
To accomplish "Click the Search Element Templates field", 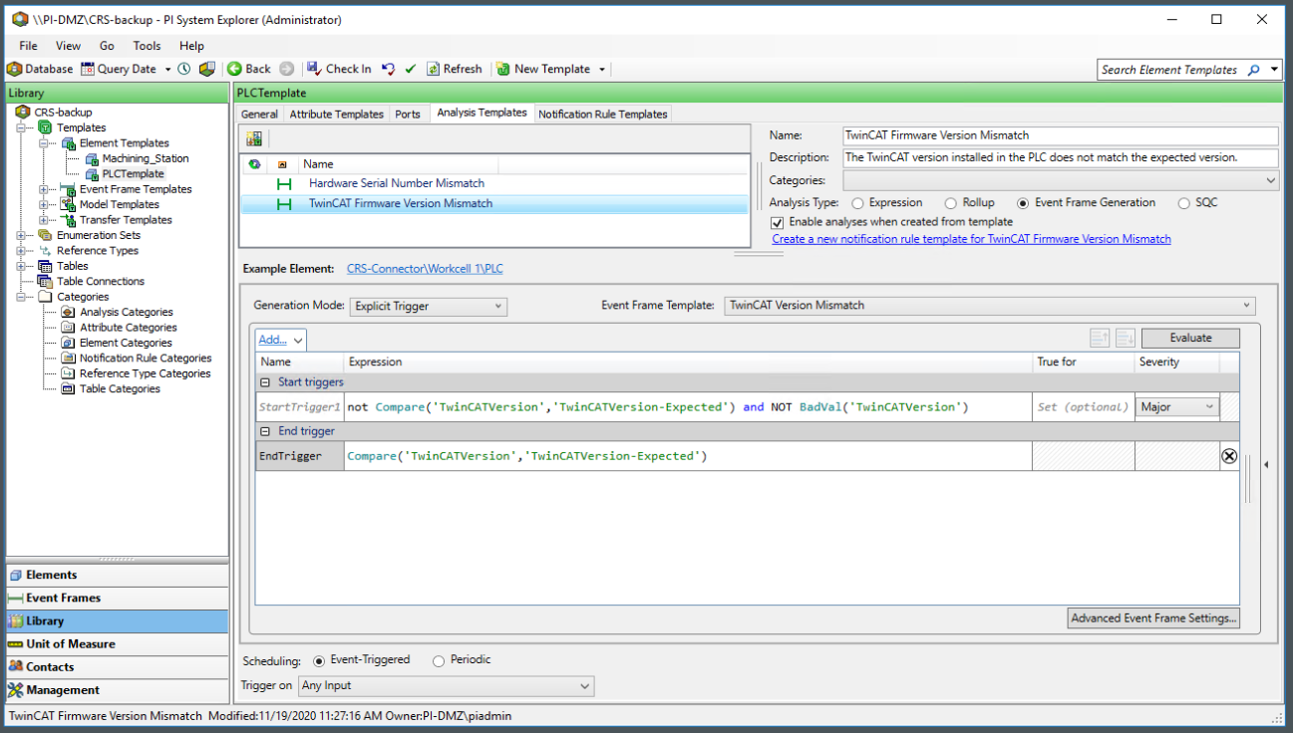I will point(1170,70).
